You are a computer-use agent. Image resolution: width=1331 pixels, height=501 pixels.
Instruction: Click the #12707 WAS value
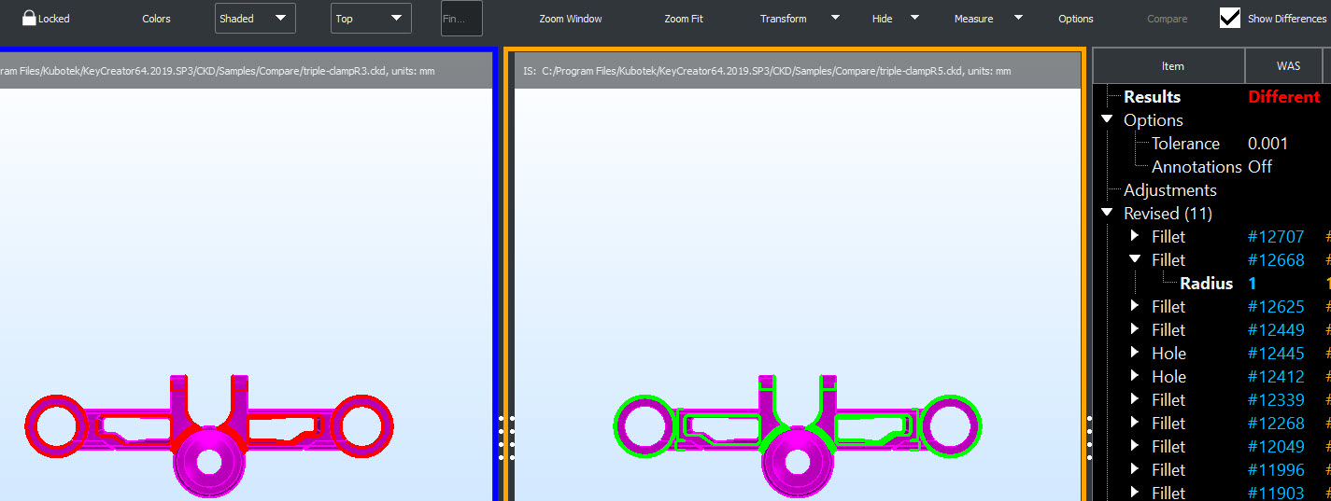(1276, 237)
